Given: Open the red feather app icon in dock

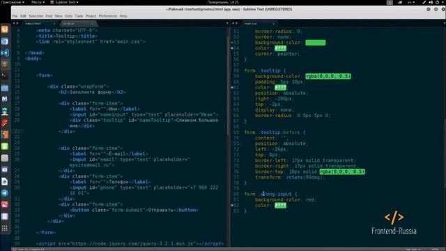Looking at the screenshot, I should click(5, 123).
